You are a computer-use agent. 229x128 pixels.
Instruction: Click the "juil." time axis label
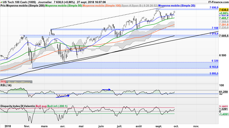click(x=119, y=126)
